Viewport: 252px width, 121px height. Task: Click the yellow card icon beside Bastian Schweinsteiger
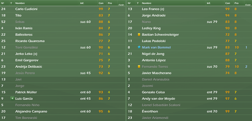(139, 34)
